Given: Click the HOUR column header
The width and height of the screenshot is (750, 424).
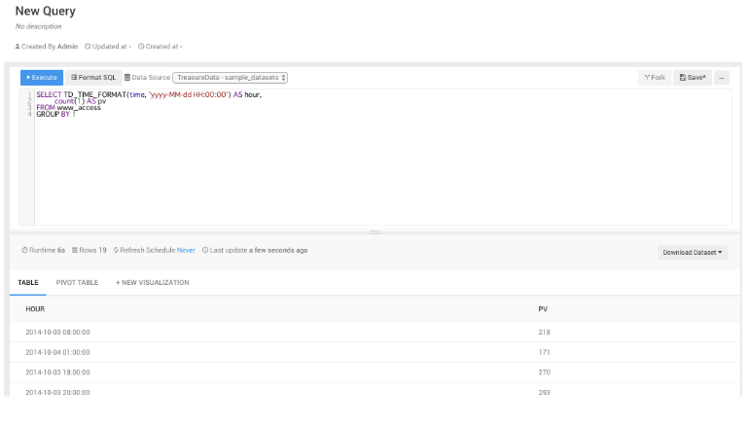Looking at the screenshot, I should point(35,308).
